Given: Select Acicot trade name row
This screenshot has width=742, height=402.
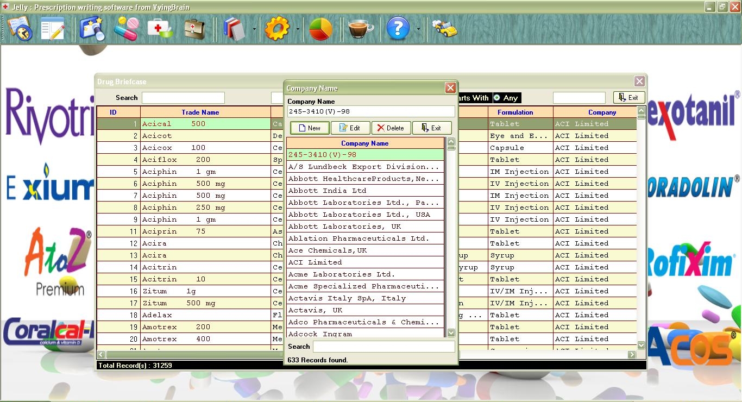Looking at the screenshot, I should (205, 136).
